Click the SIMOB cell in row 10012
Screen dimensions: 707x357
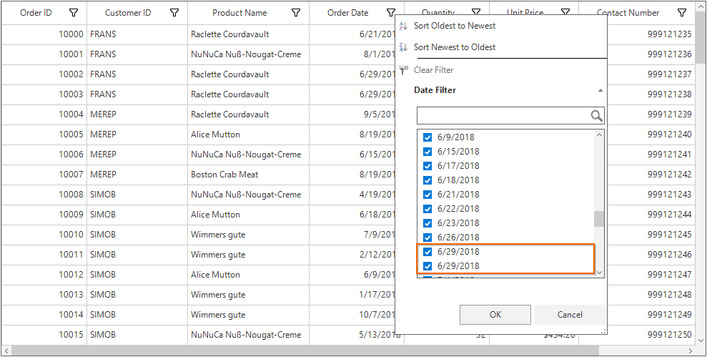(137, 275)
